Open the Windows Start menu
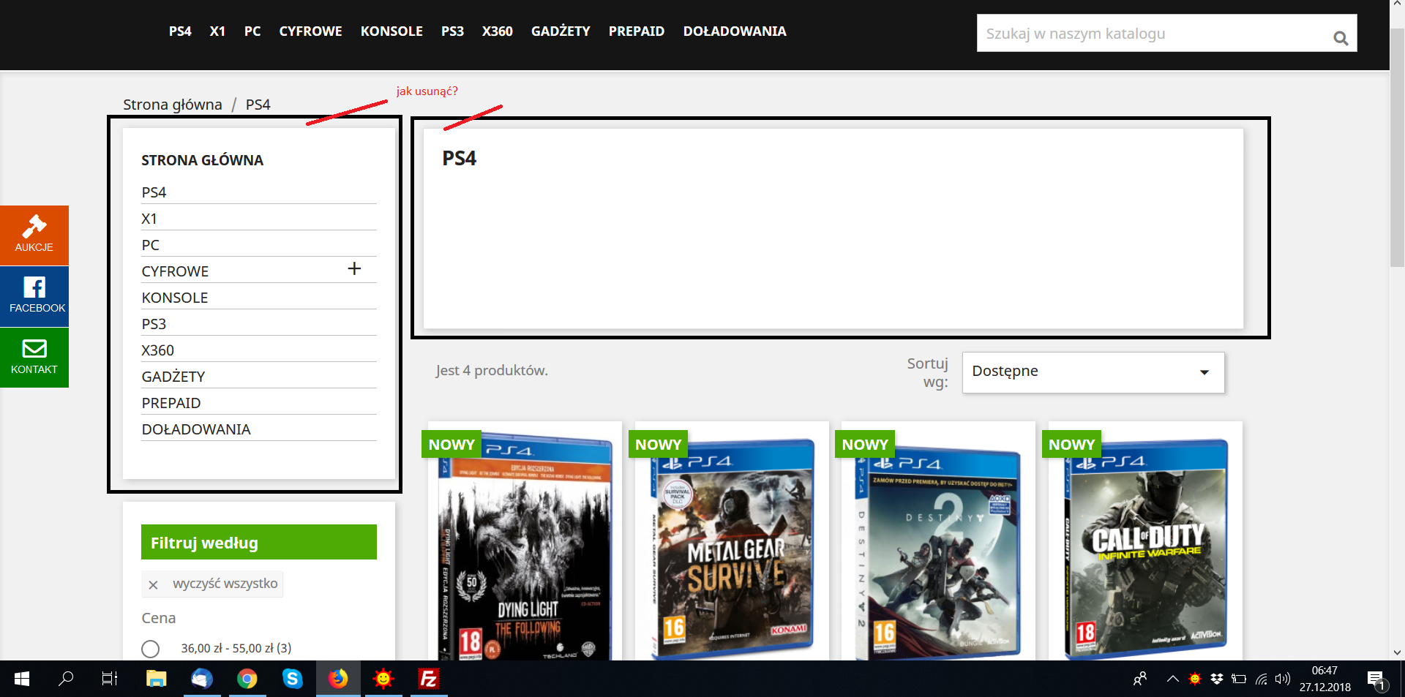This screenshot has width=1405, height=697. [22, 679]
